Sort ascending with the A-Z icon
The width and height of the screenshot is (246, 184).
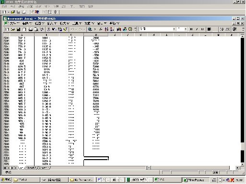[106, 29]
